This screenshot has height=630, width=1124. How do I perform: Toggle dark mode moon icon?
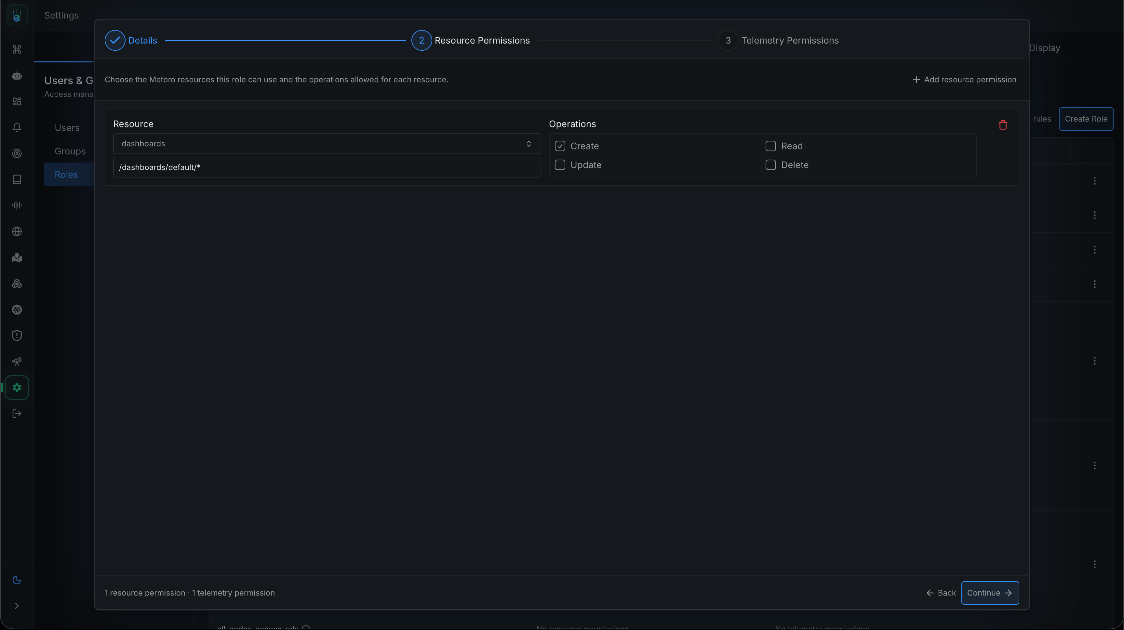(x=17, y=580)
